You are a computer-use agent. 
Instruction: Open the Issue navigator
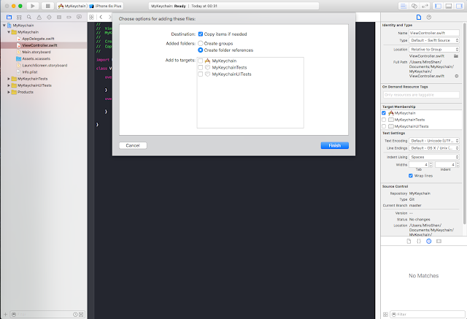click(39, 18)
